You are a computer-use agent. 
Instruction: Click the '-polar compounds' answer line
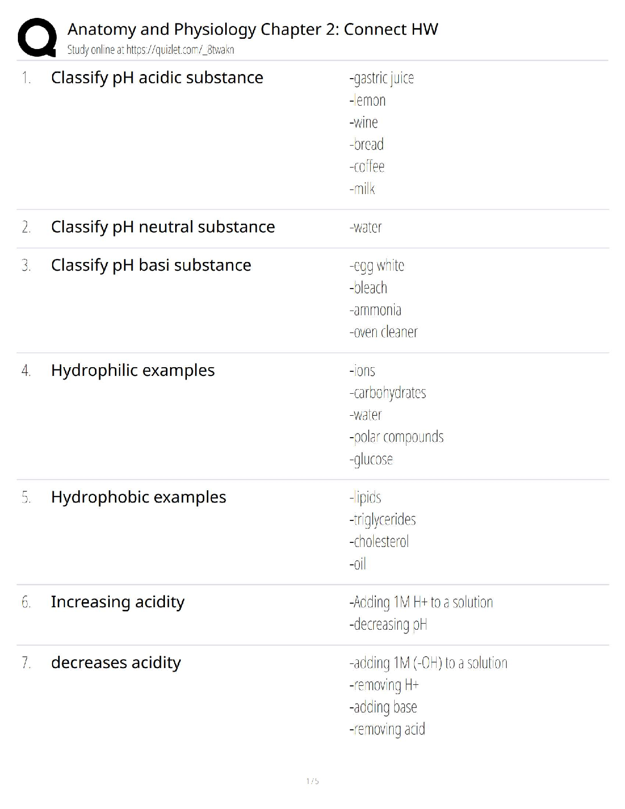(396, 437)
